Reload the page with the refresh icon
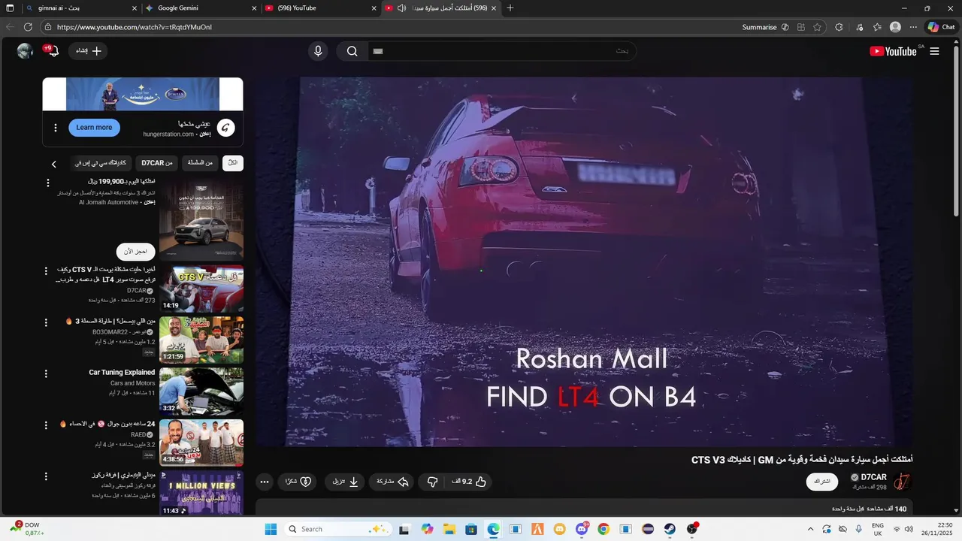The width and height of the screenshot is (962, 541). point(28,27)
